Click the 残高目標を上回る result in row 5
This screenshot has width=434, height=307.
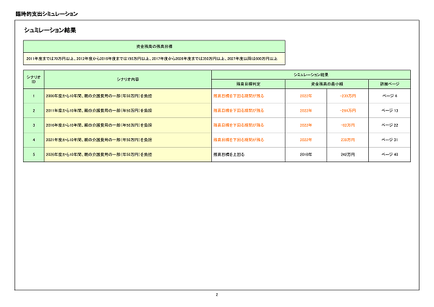tap(229, 154)
